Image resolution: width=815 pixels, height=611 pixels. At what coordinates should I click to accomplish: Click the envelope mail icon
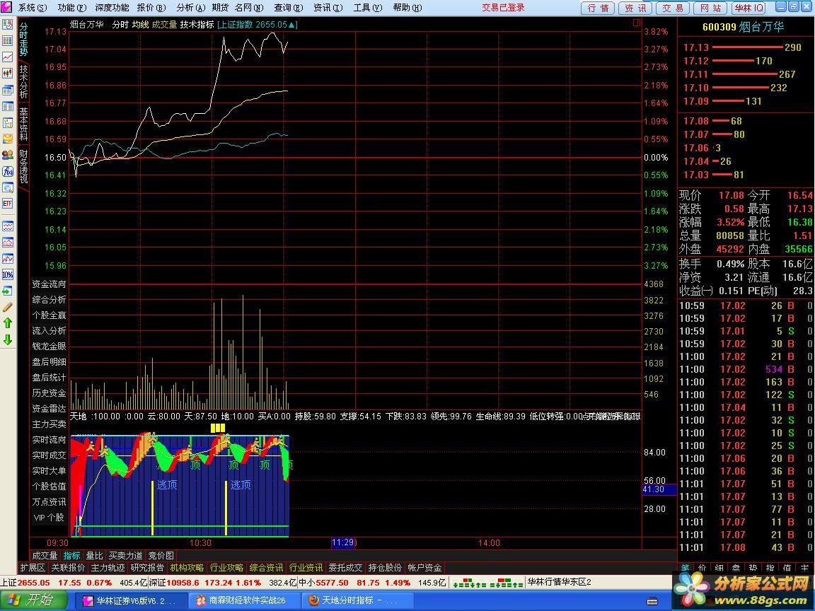(x=7, y=139)
